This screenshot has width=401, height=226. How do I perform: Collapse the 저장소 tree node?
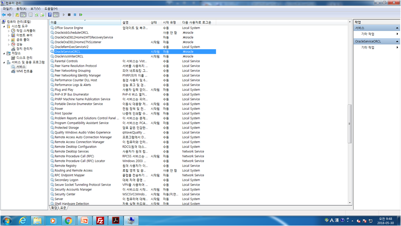click(x=4, y=53)
